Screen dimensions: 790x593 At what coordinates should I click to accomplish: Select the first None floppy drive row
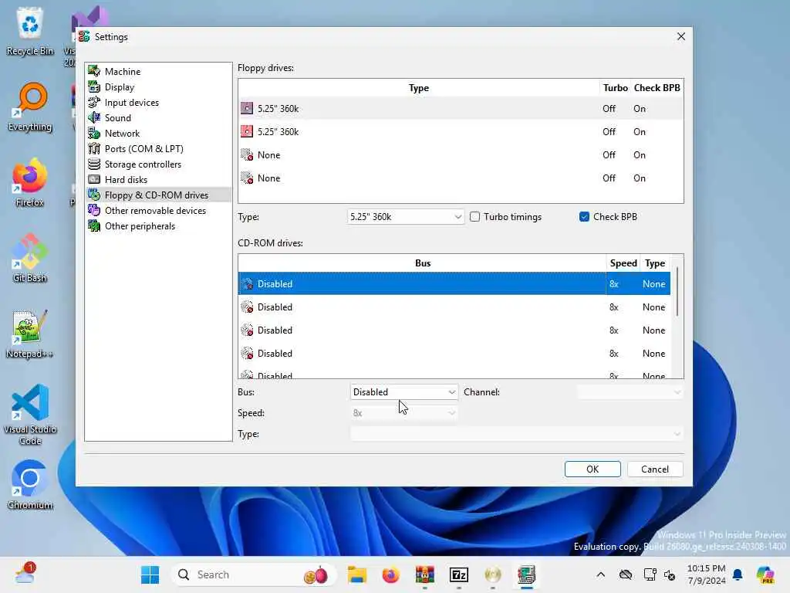tap(461, 154)
